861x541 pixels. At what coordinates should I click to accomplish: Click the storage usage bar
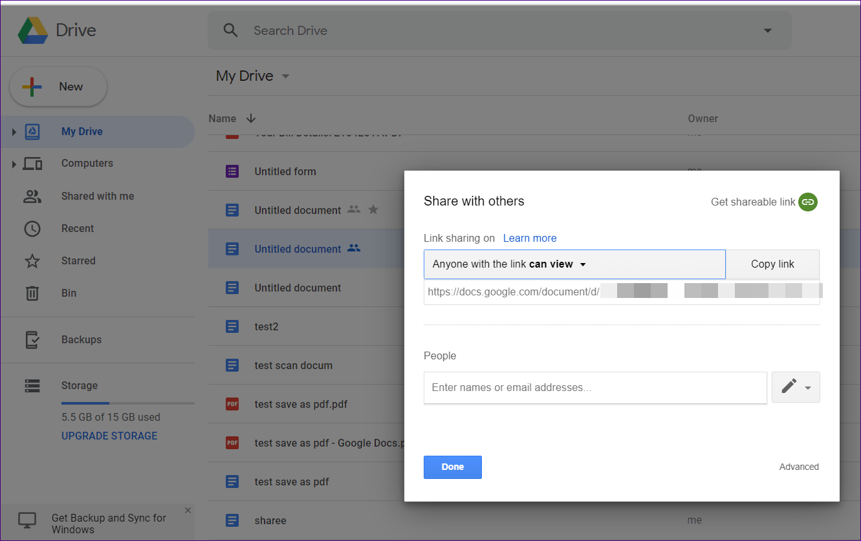(128, 403)
